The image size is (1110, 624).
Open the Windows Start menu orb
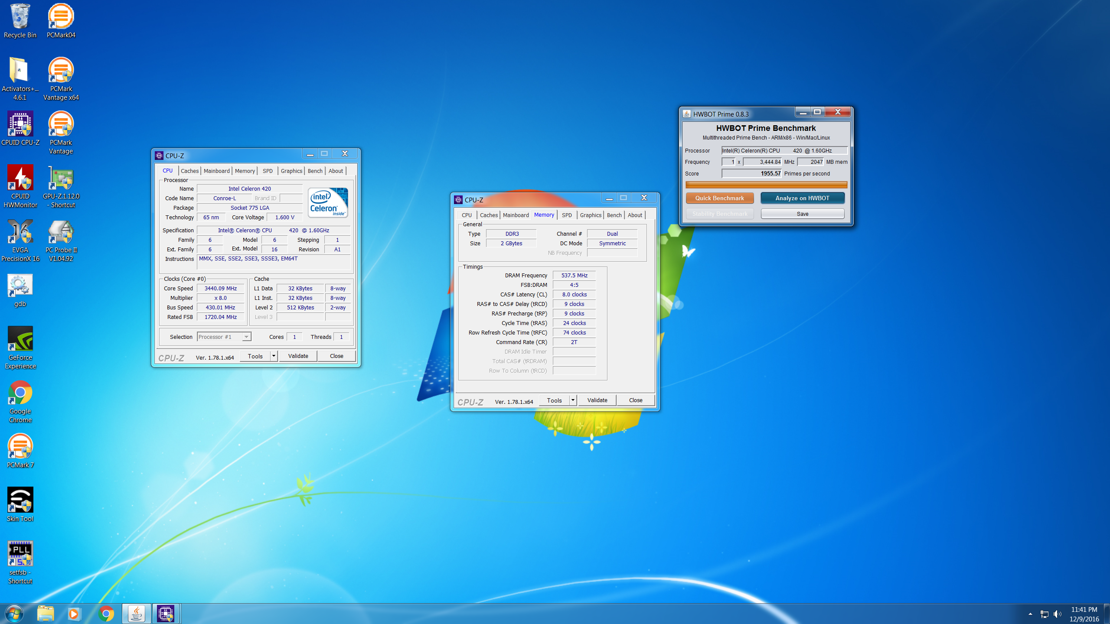tap(14, 614)
